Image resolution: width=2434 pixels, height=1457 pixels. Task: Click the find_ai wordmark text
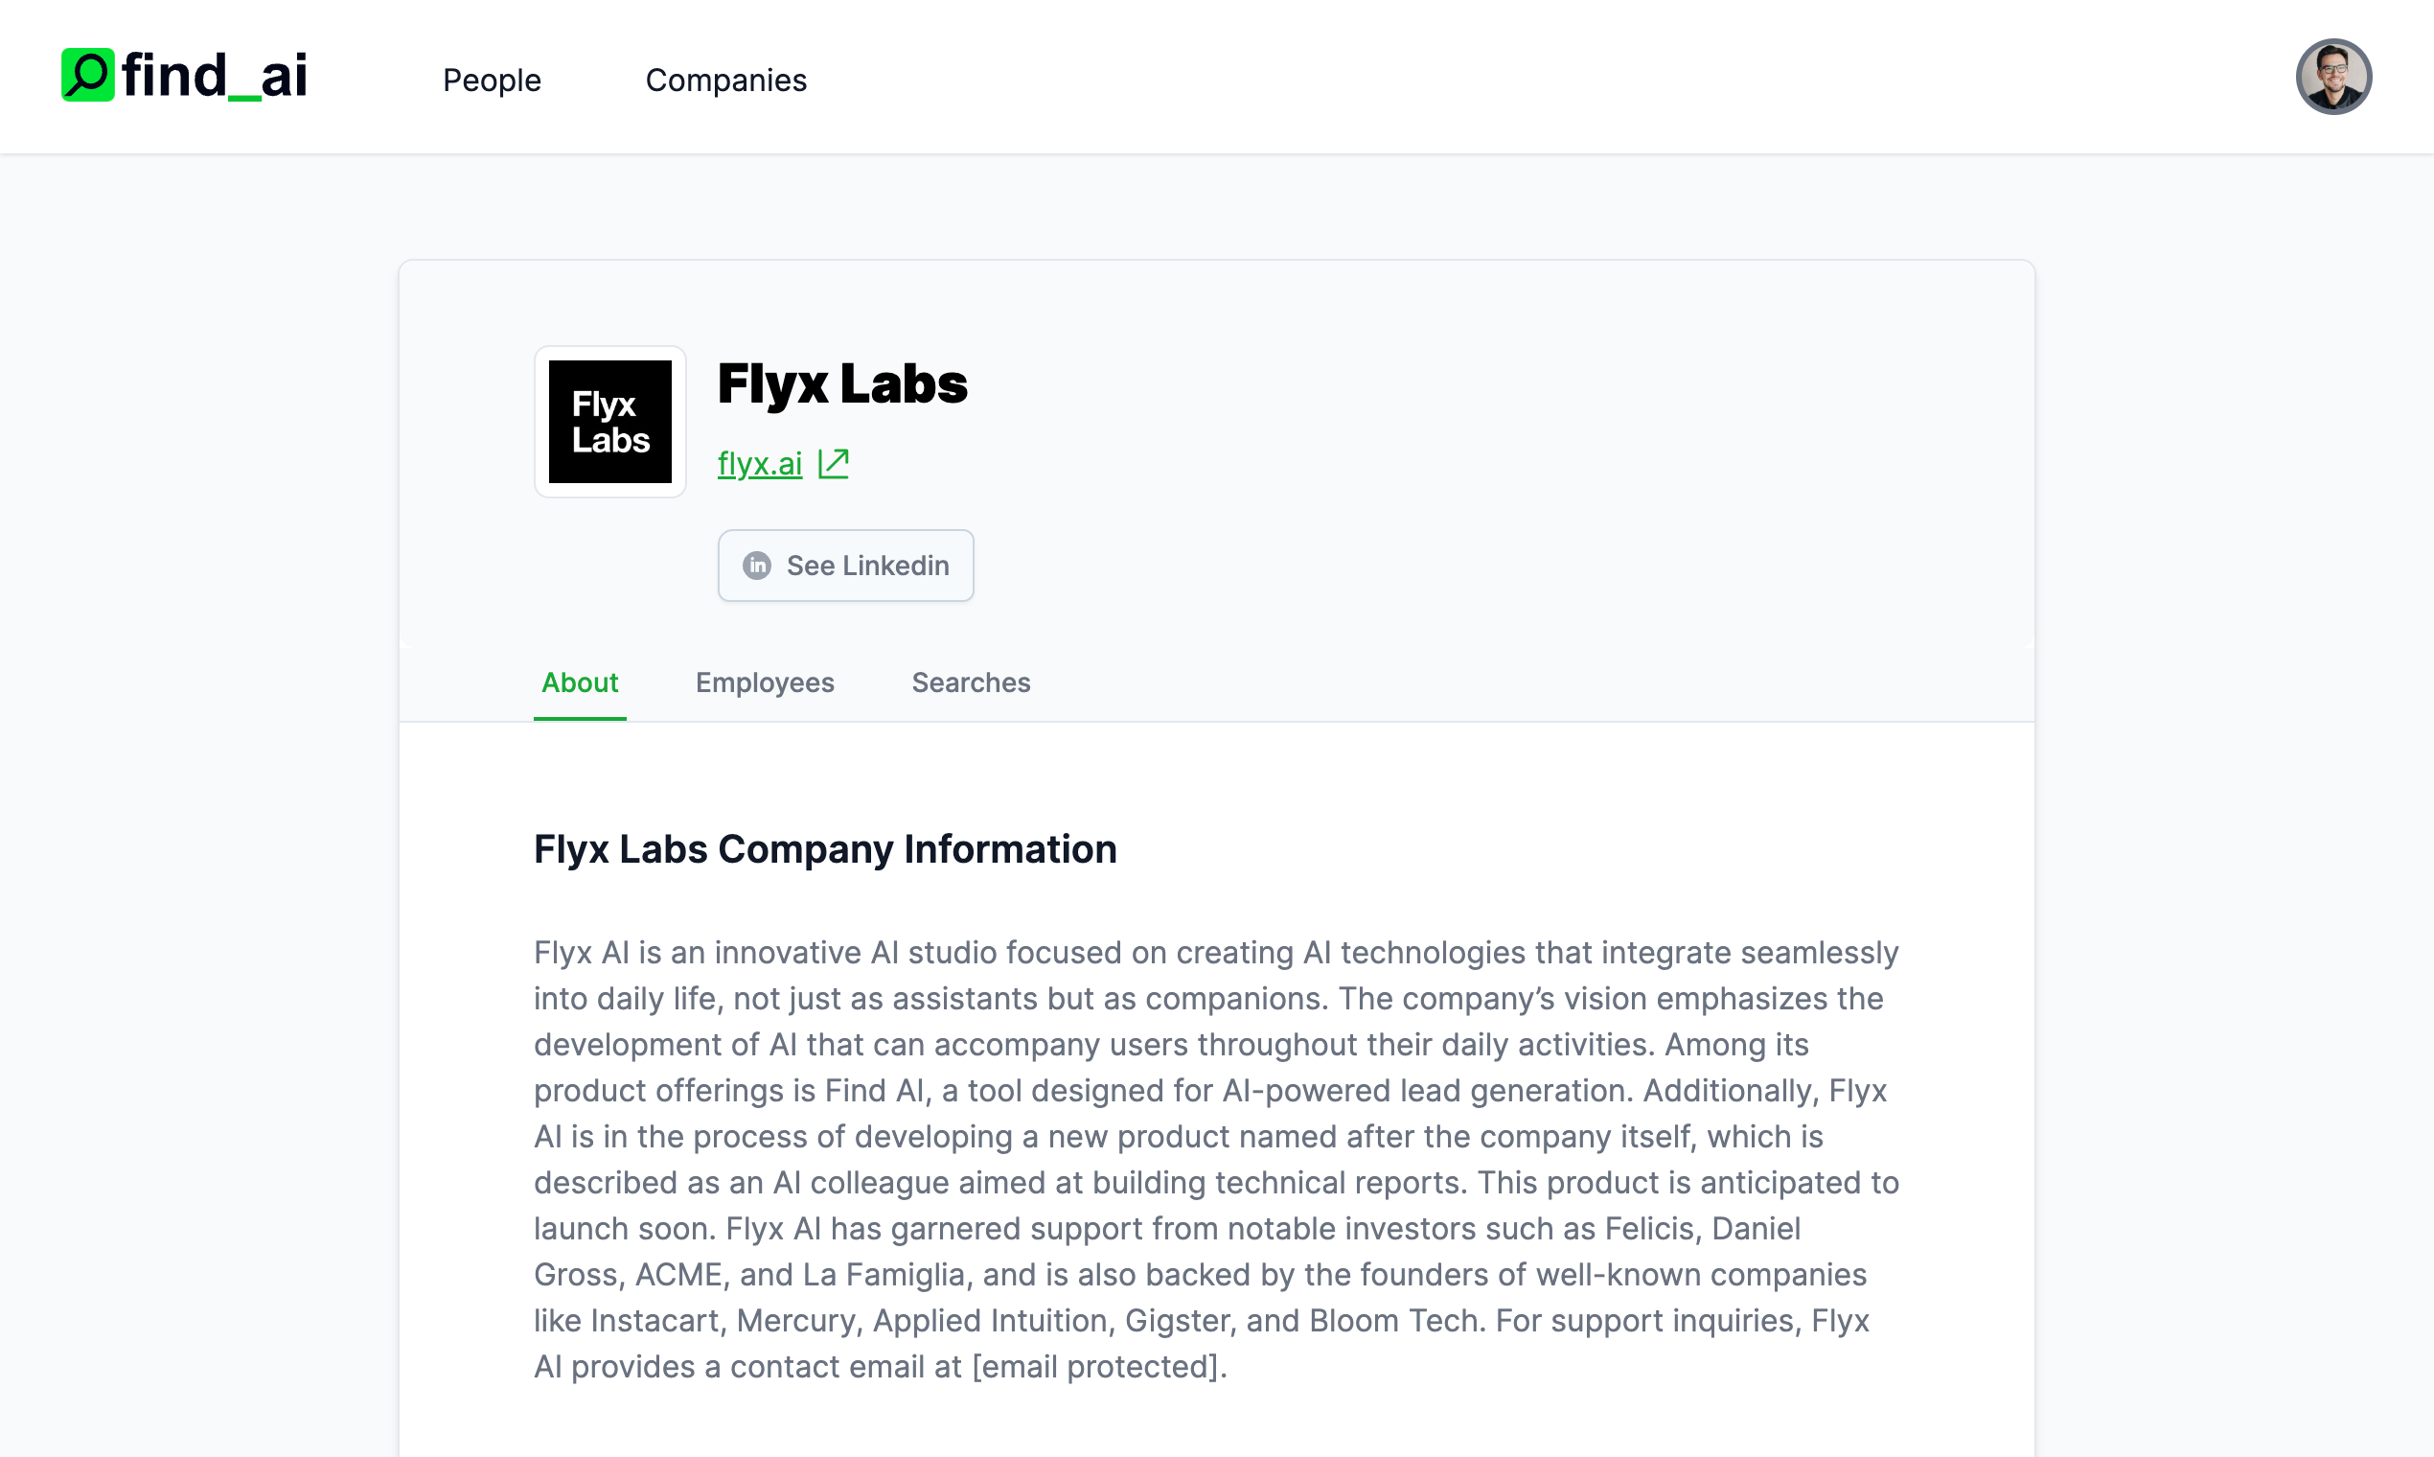click(x=214, y=76)
